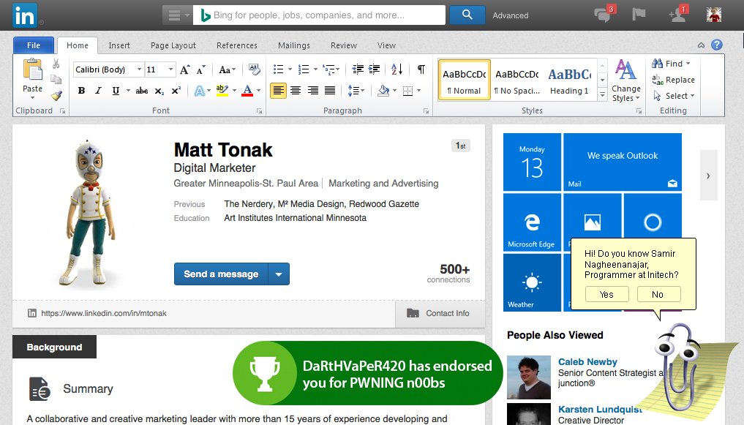Toggle Center alignment
744x425 pixels.
tap(296, 90)
